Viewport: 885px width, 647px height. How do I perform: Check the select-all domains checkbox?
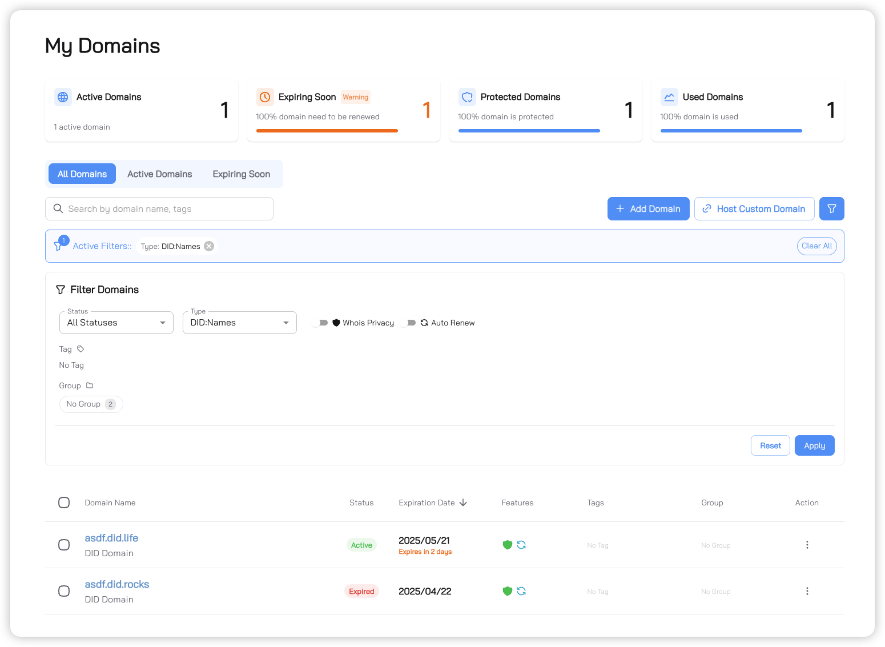coord(64,503)
